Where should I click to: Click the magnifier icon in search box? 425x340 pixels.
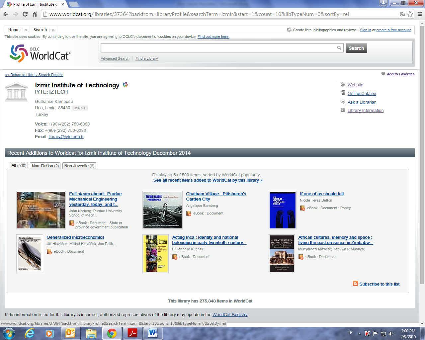pos(339,48)
